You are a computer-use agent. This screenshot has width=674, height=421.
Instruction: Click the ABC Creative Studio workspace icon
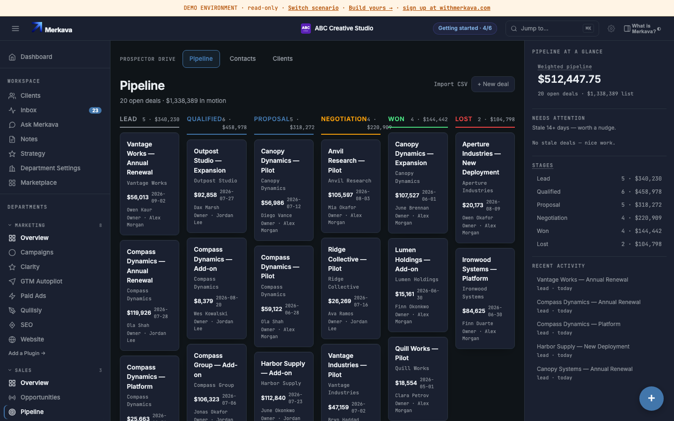click(x=306, y=29)
